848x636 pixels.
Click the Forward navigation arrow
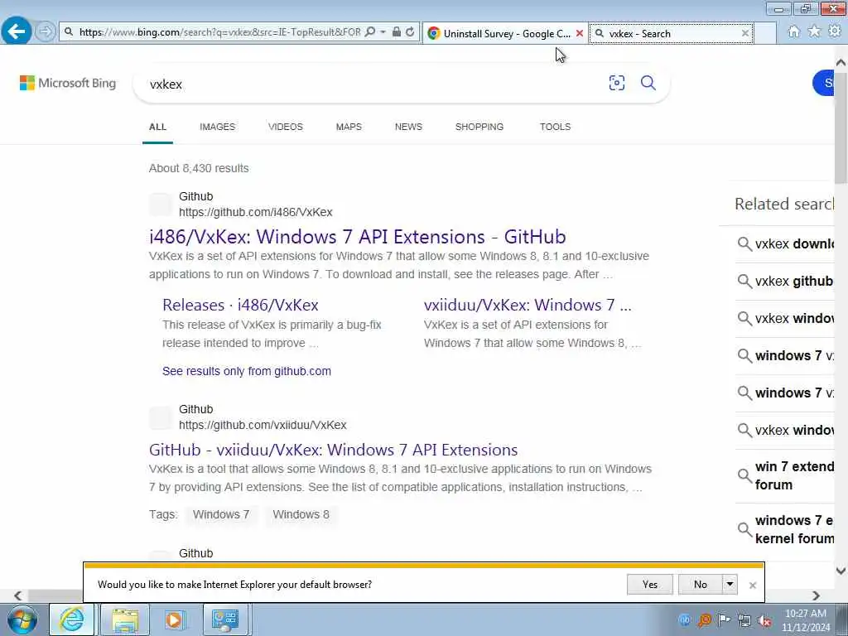tap(46, 32)
